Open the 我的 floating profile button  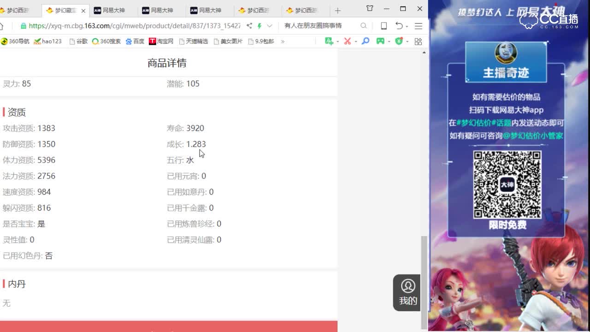(x=407, y=292)
